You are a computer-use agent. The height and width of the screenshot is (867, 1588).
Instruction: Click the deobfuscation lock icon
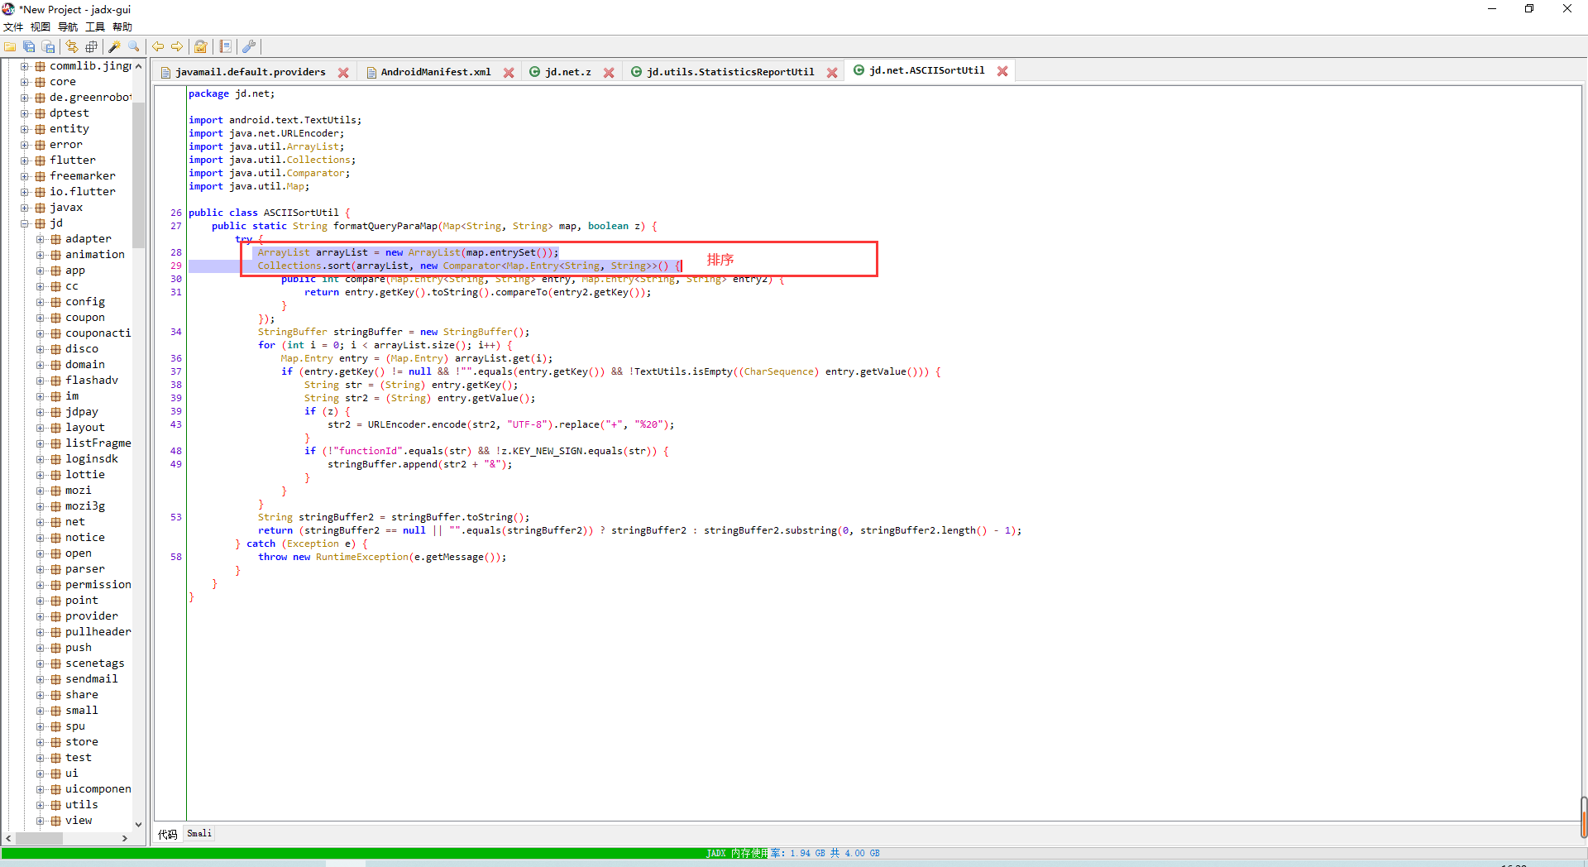201,46
